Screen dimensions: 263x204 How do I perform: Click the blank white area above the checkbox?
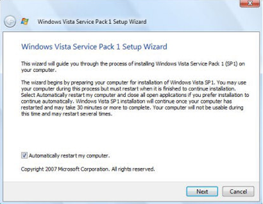[129, 134]
